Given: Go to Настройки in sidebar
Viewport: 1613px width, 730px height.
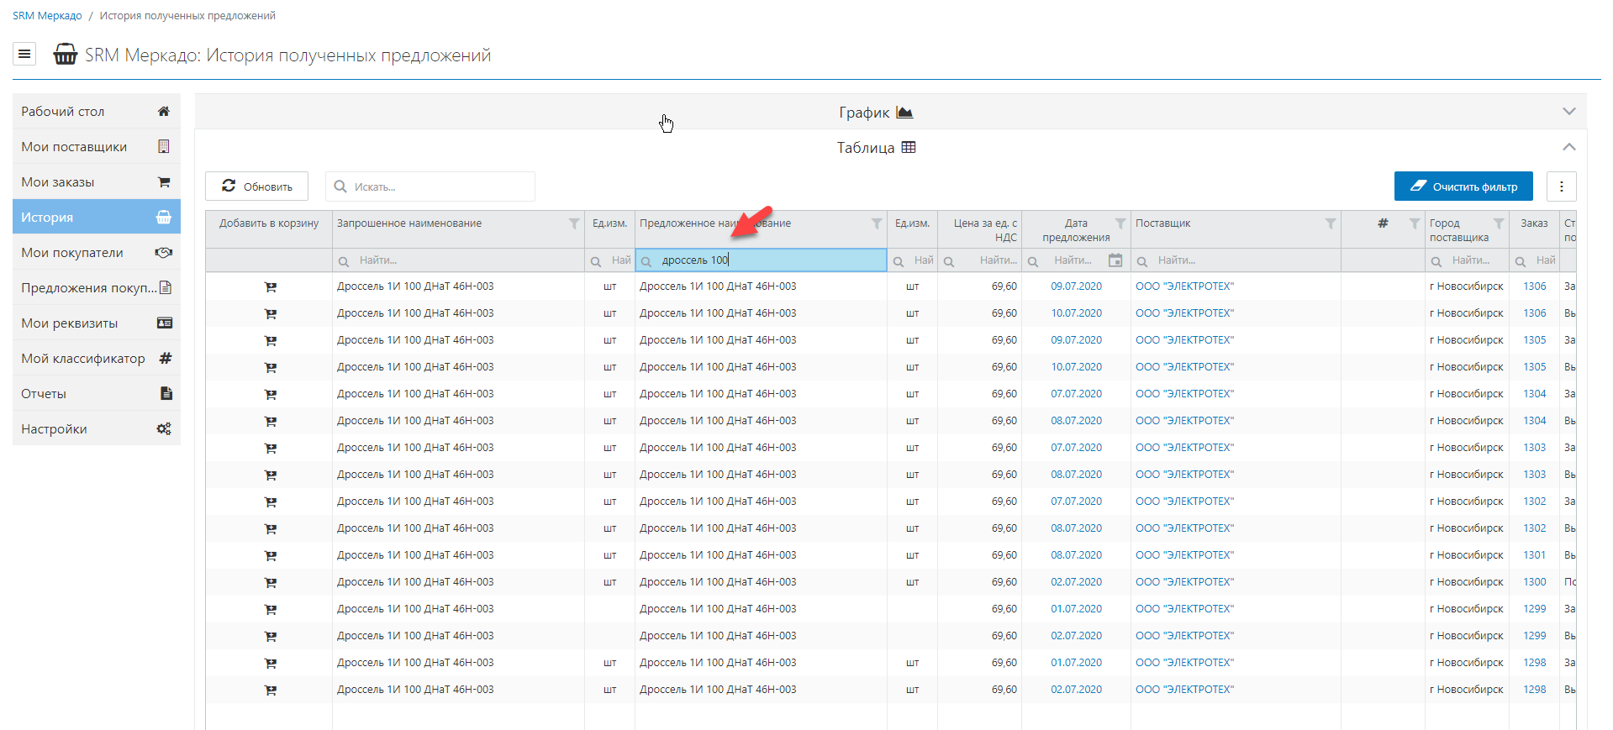Looking at the screenshot, I should coord(96,429).
